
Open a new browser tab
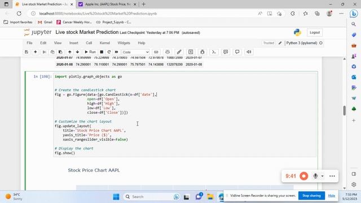(x=144, y=4)
